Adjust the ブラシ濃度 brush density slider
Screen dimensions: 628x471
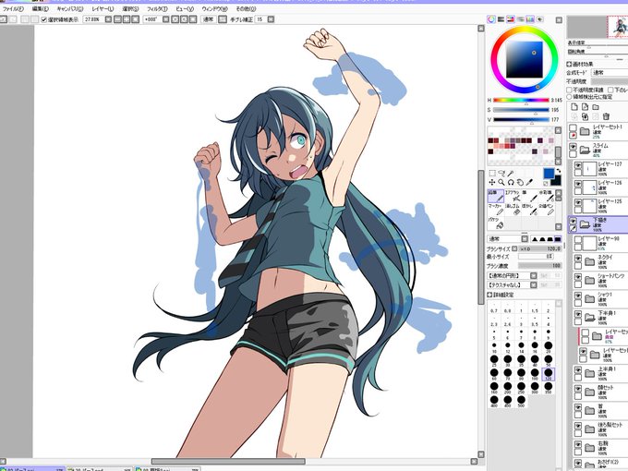540,266
